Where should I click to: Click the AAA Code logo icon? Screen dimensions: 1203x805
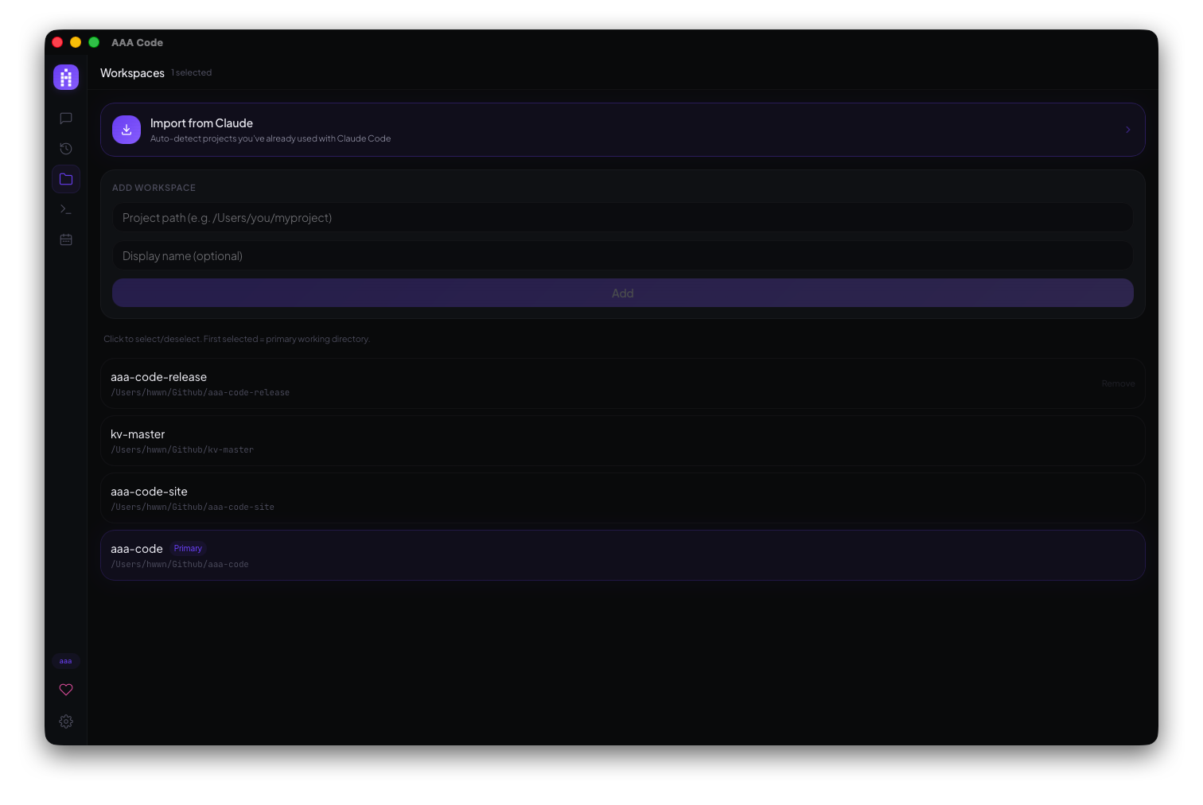pos(66,77)
